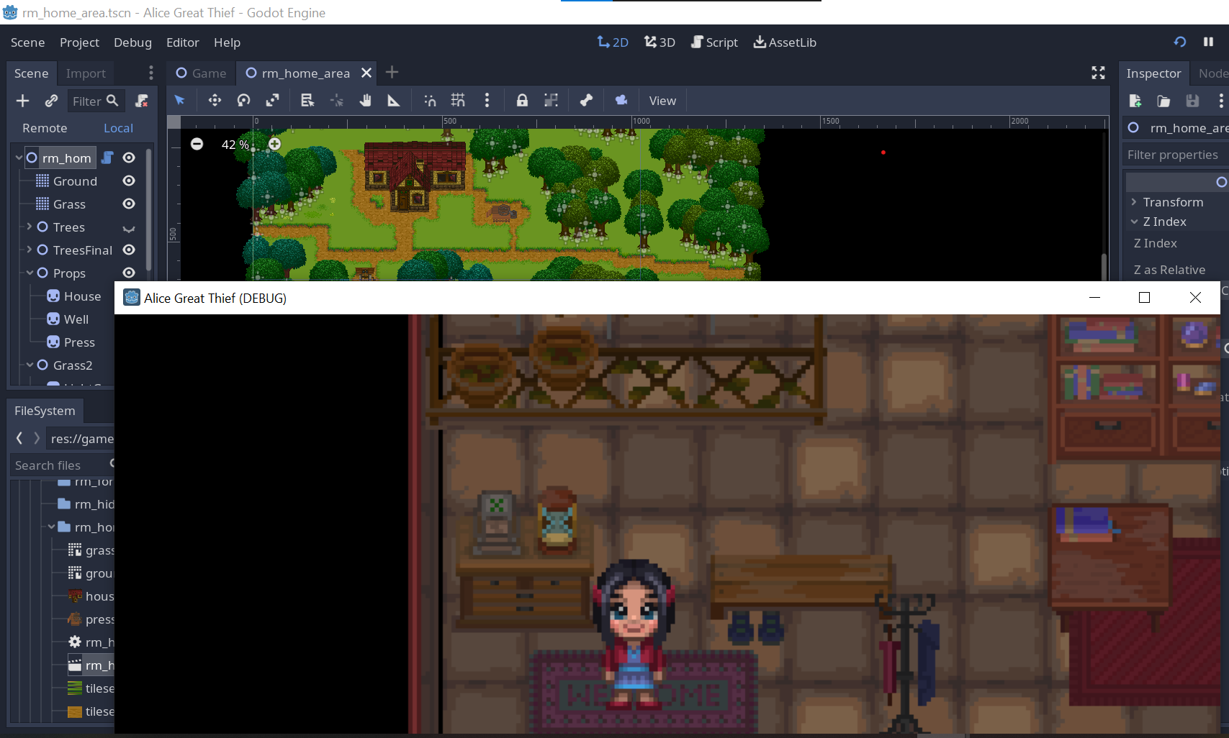This screenshot has width=1229, height=738.
Task: Click the Filter properties input field
Action: [1172, 155]
